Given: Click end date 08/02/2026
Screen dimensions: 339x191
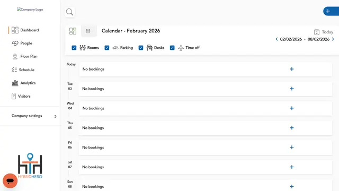Looking at the screenshot, I should (318, 39).
